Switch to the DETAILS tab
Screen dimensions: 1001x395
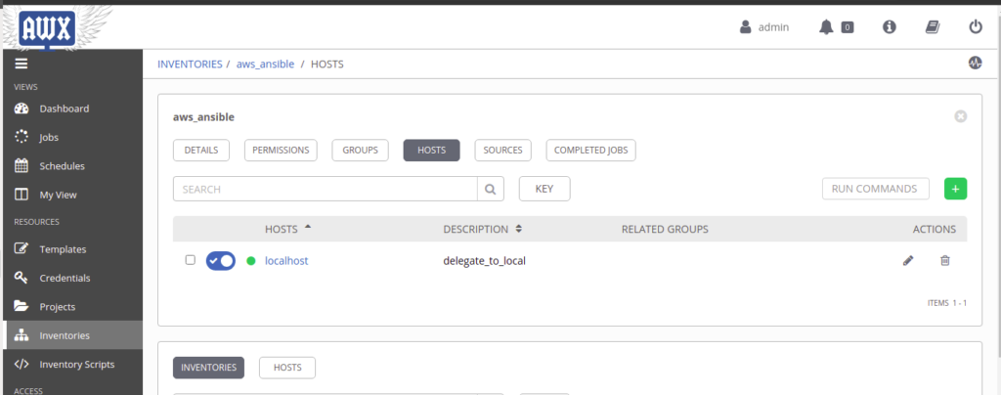[x=201, y=150]
